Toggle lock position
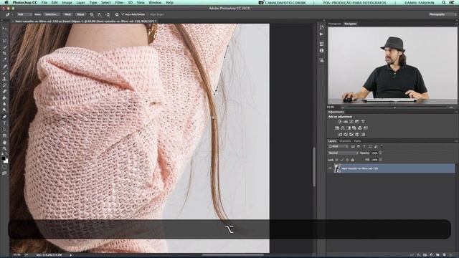 click(x=347, y=160)
